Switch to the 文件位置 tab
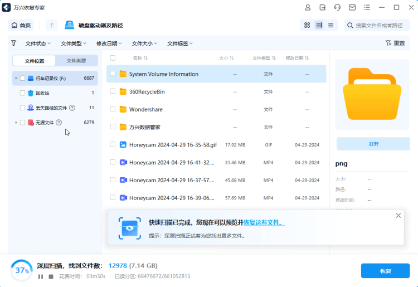Viewport: 418px width, 287px height. point(34,61)
